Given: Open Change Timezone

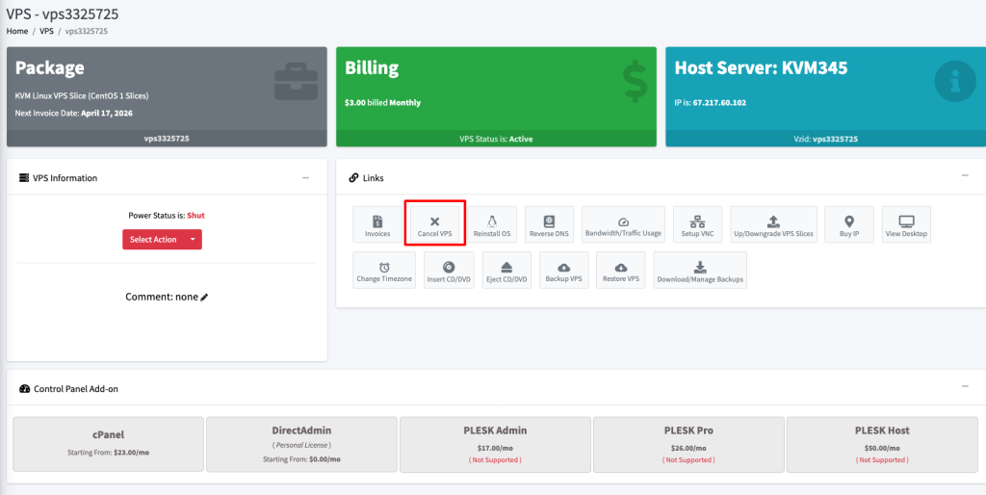Looking at the screenshot, I should [384, 270].
